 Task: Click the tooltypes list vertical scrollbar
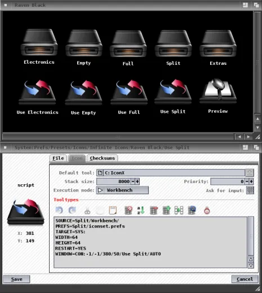(x=251, y=236)
